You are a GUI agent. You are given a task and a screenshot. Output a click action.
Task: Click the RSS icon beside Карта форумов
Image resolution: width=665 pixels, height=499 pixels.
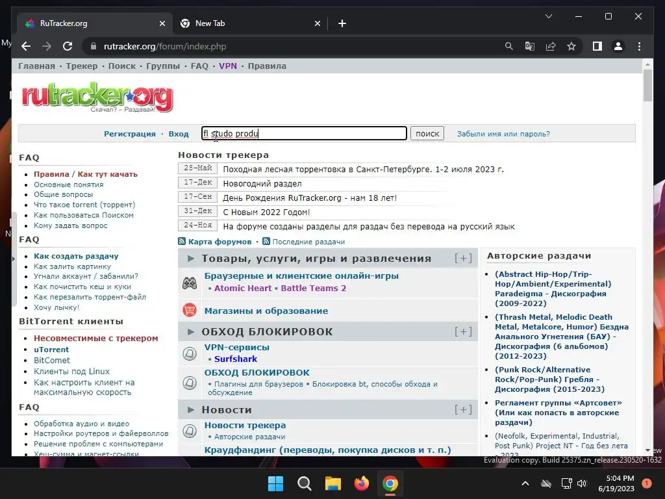[x=182, y=242]
